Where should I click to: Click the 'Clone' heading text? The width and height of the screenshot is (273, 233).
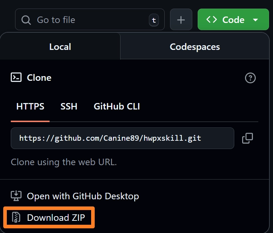point(39,78)
